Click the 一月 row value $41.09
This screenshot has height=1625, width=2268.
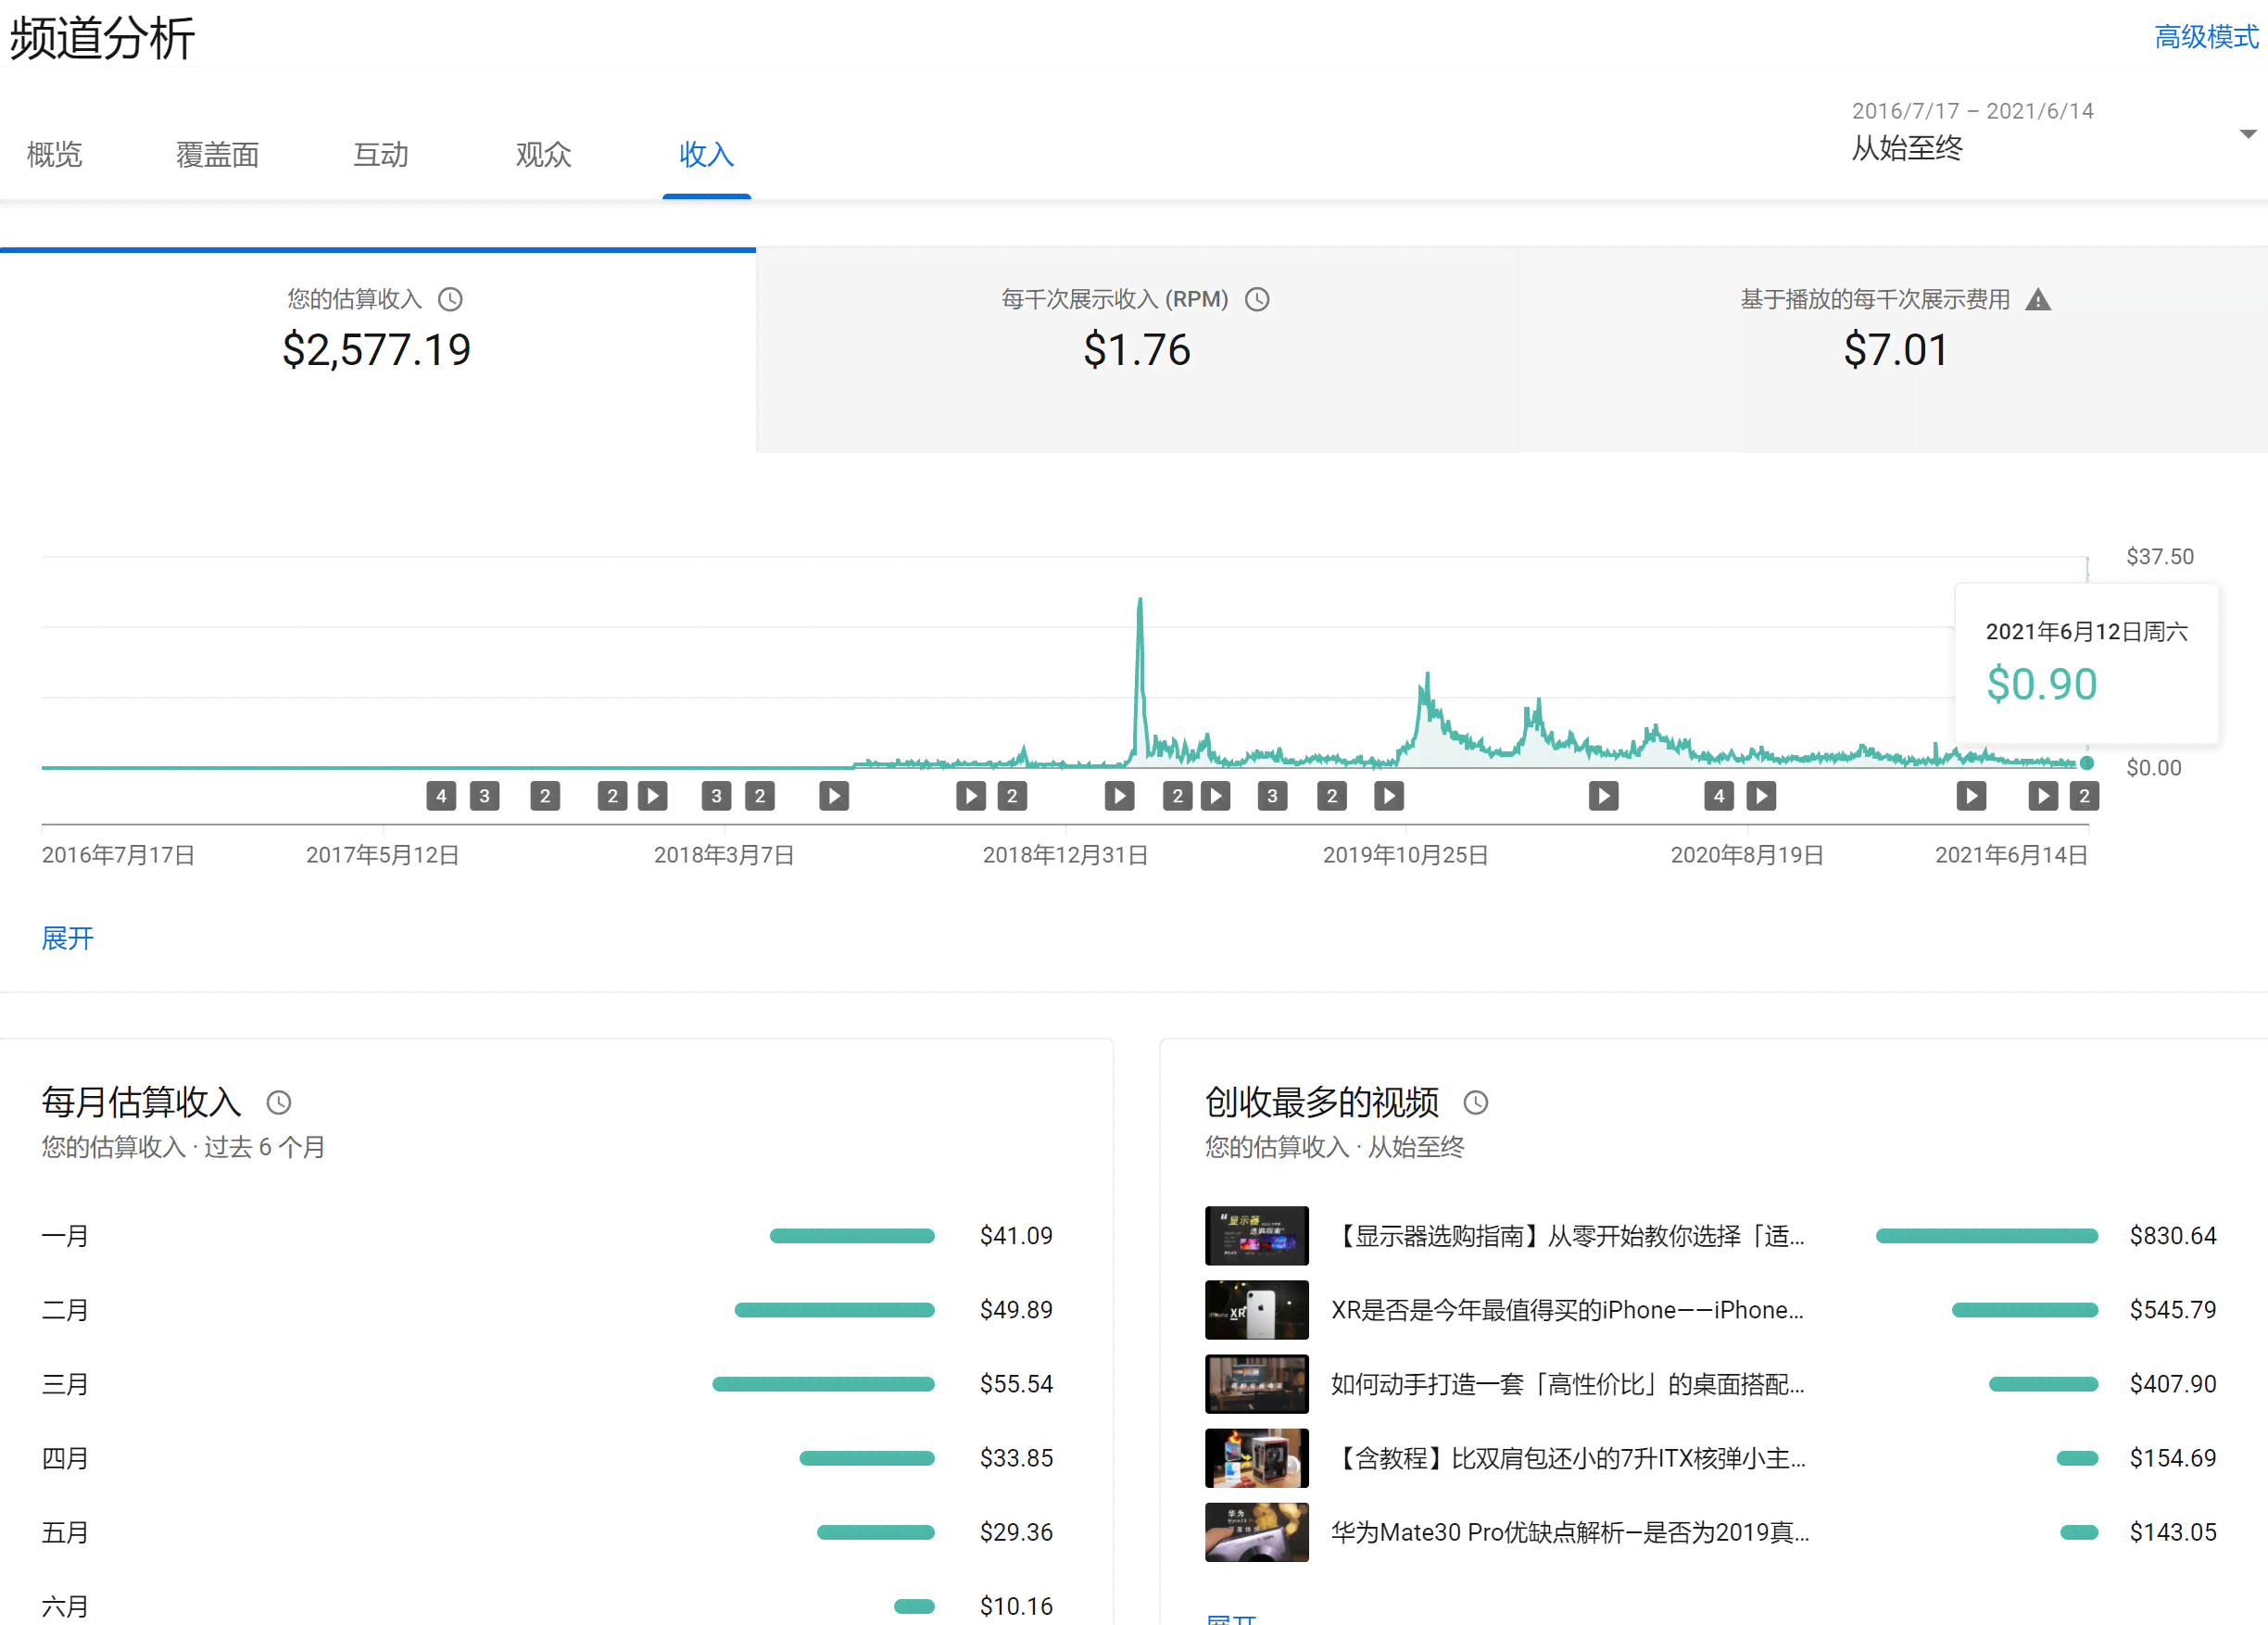pyautogui.click(x=1016, y=1236)
